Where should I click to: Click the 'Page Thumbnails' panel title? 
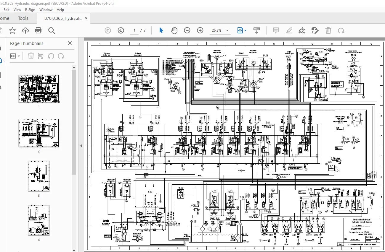pyautogui.click(x=27, y=43)
